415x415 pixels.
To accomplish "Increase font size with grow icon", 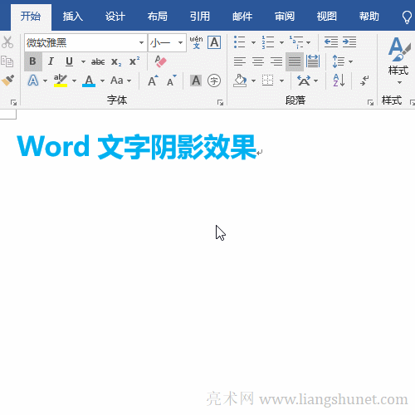I will click(x=153, y=81).
